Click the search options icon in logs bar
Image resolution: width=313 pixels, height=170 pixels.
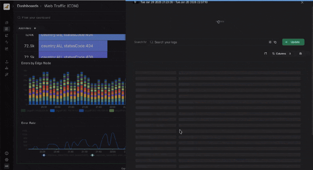pos(270,42)
